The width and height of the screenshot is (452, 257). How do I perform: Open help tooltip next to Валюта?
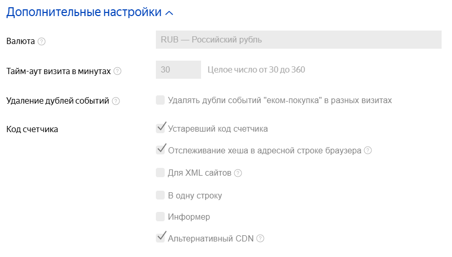point(42,41)
